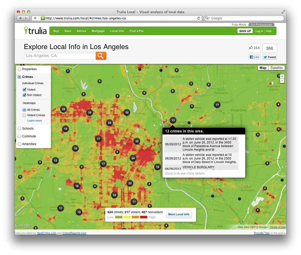Image resolution: width=301 pixels, height=255 pixels.
Task: Open the Find a Pro menu
Action: tap(136, 31)
